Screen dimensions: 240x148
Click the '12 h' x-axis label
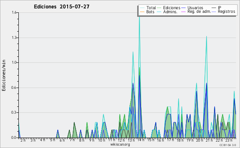tap(121, 140)
